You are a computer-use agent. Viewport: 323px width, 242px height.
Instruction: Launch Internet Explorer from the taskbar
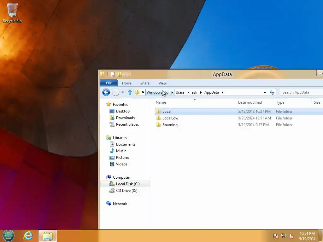click(28, 236)
